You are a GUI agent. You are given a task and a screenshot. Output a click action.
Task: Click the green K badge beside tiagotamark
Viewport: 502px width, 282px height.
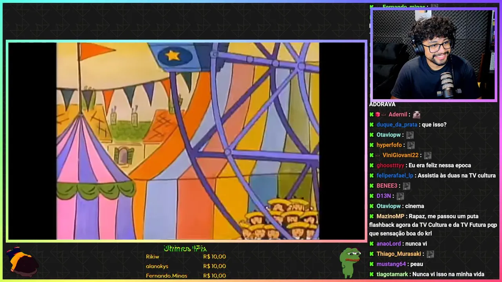click(371, 274)
